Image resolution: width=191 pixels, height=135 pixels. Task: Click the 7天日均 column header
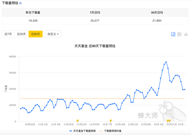[95, 12]
